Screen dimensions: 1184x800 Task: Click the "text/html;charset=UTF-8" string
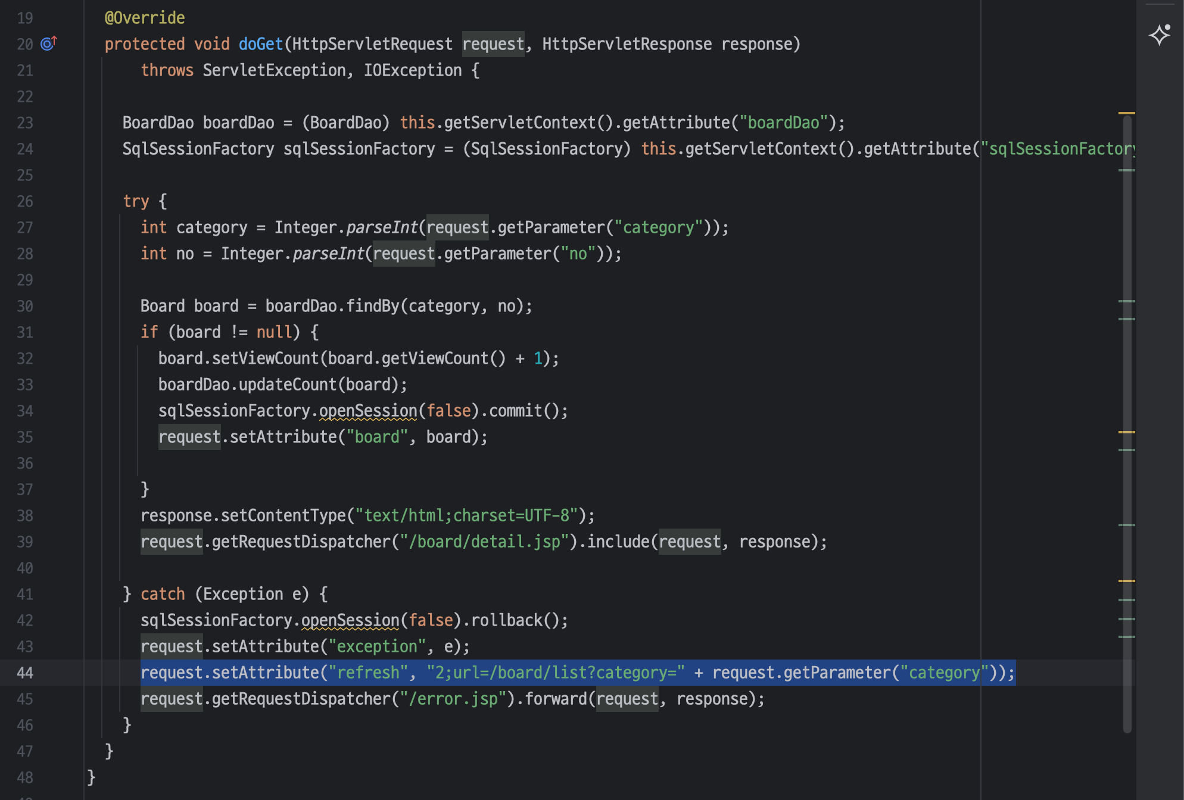click(x=466, y=515)
